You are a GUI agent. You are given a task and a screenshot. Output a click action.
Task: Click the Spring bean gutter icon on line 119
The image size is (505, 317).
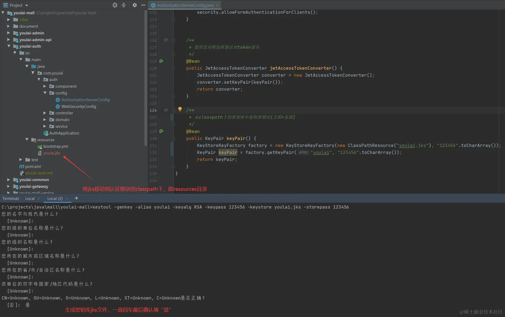point(161,61)
